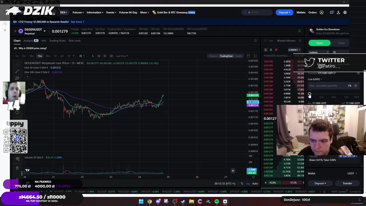Open Why is DEGEN price rising link
This screenshot has height=206, width=366.
pos(33,48)
